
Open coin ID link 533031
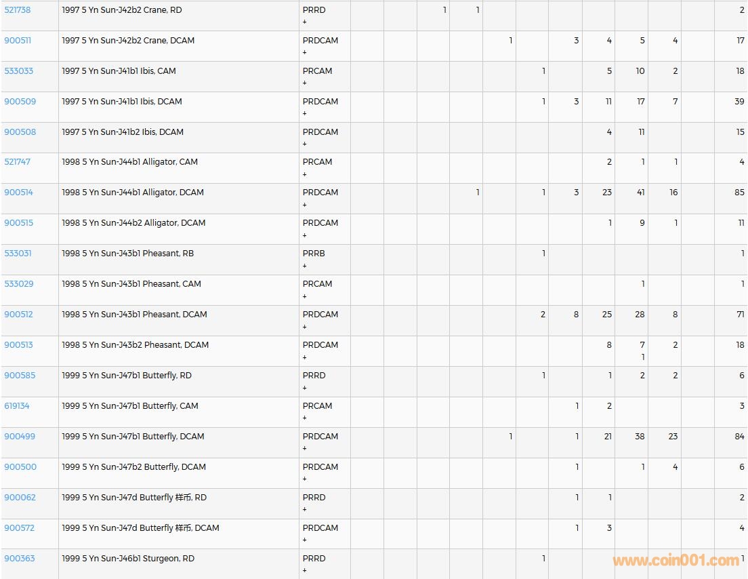[18, 254]
